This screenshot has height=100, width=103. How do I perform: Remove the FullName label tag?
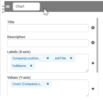31,66
